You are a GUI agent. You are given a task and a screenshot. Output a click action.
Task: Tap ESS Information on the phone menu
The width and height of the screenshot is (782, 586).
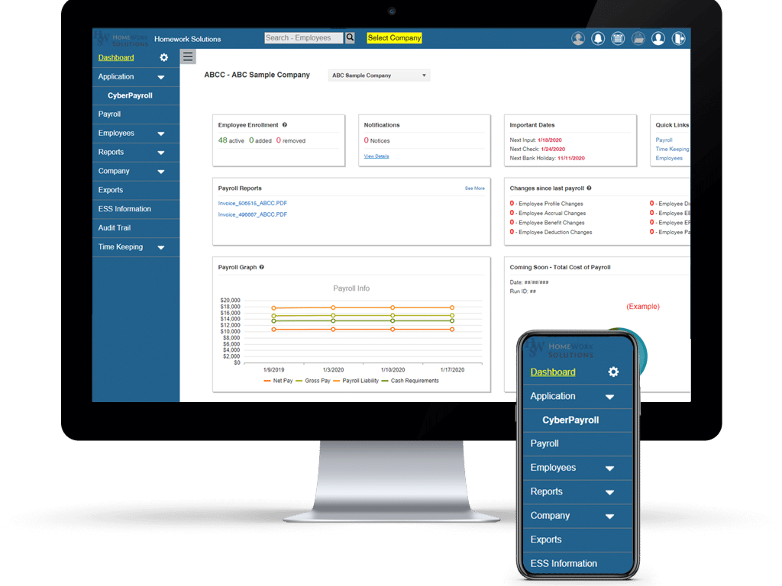[x=564, y=563]
